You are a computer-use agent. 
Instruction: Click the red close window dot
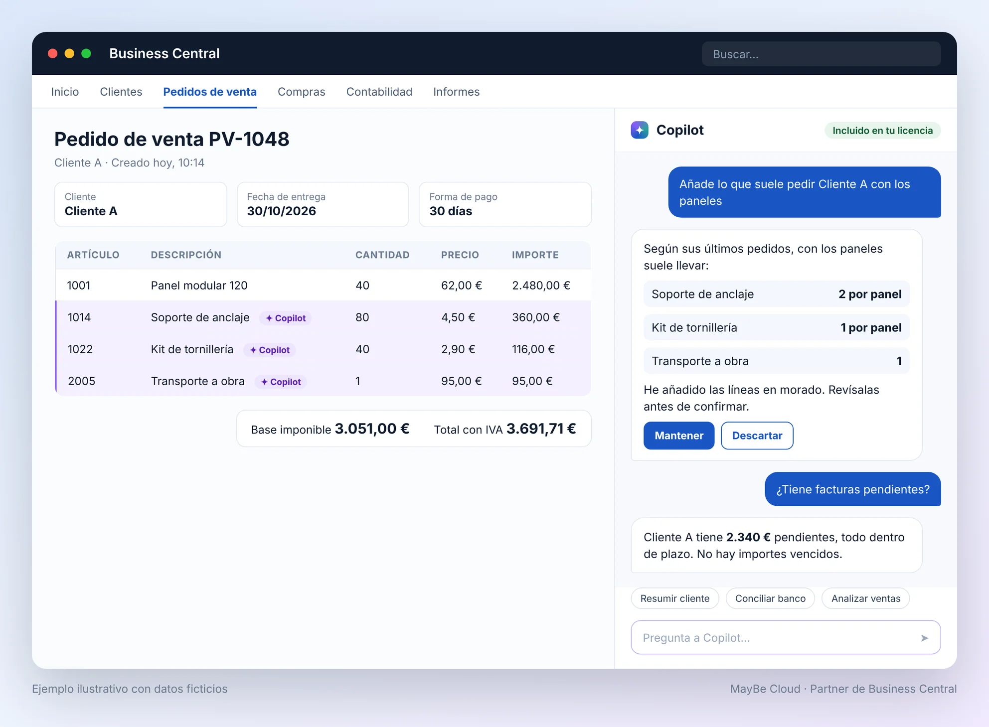pos(53,53)
